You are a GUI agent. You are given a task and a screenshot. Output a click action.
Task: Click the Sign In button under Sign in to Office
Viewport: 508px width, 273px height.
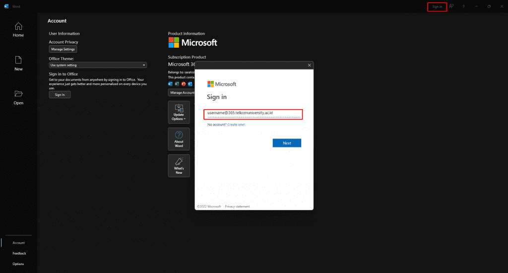tap(60, 94)
